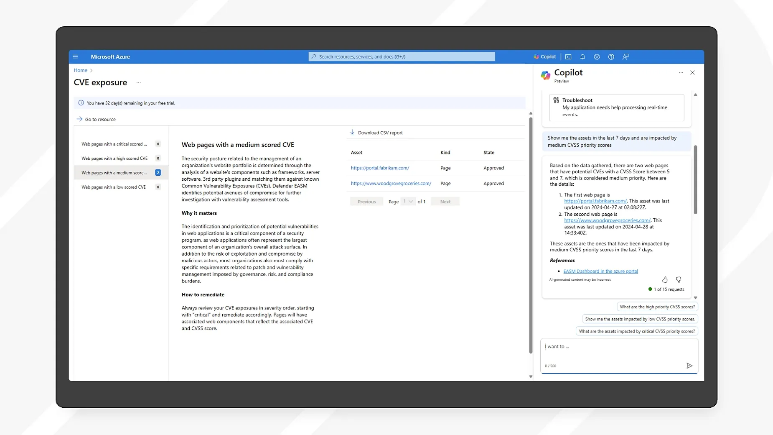
Task: Click the Microsoft Azure title
Action: tap(110, 56)
